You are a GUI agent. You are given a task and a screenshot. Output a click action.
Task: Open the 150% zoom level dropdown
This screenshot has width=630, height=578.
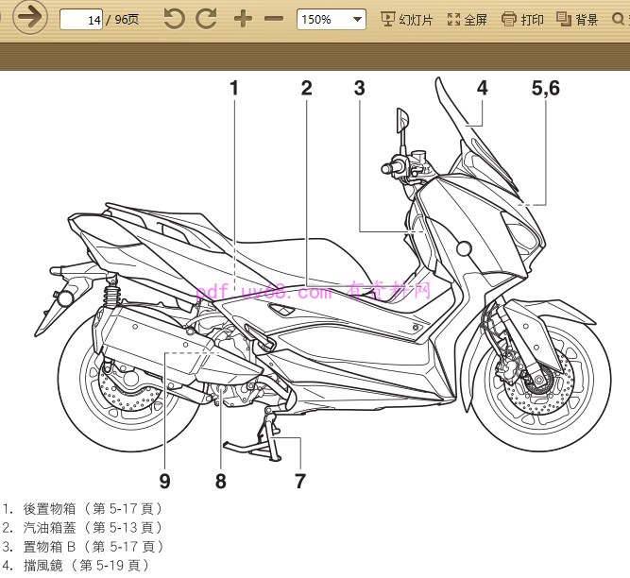pos(331,19)
